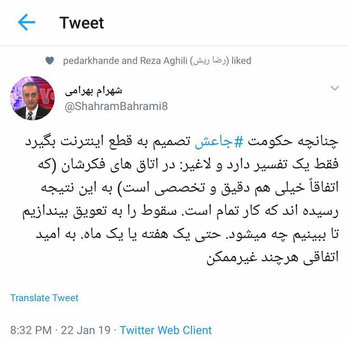Screen dimensions: 349x343
Task: Go back using the blue arrow
Action: 27,22
